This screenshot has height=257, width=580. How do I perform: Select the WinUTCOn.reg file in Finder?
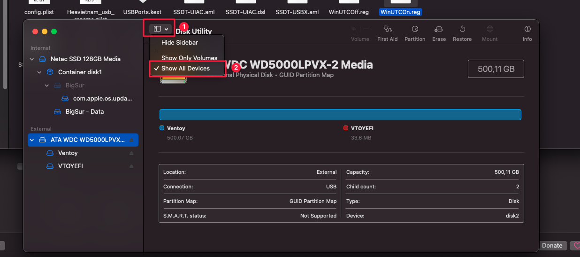point(401,12)
